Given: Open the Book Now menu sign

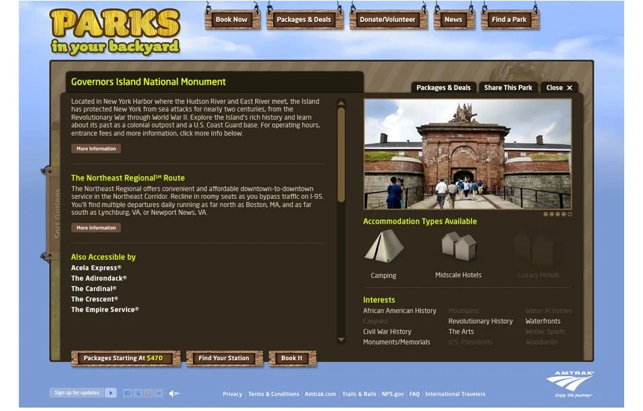Looking at the screenshot, I should point(232,19).
